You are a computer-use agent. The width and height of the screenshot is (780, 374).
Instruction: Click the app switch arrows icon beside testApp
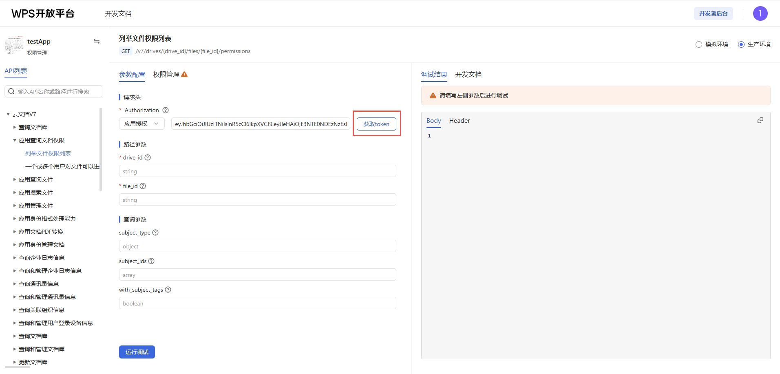coord(97,41)
